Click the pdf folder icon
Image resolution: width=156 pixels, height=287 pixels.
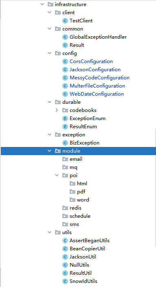coord(73,192)
